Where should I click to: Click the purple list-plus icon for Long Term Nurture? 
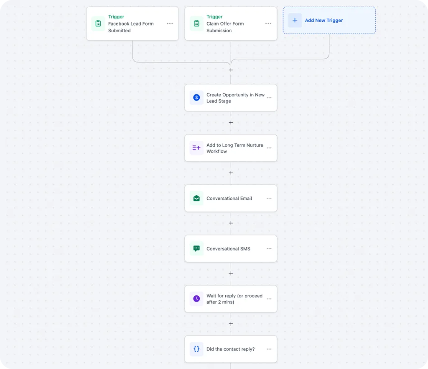pos(196,148)
